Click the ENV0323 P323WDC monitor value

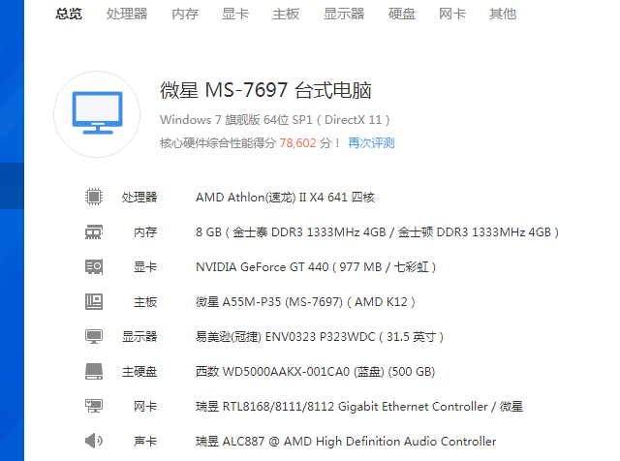[320, 337]
